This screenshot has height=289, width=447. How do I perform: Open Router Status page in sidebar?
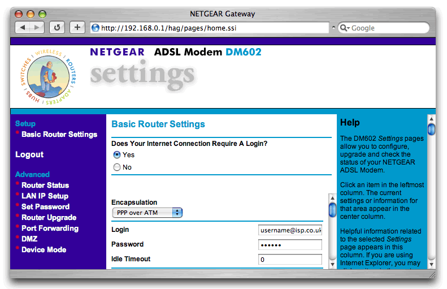coord(45,185)
